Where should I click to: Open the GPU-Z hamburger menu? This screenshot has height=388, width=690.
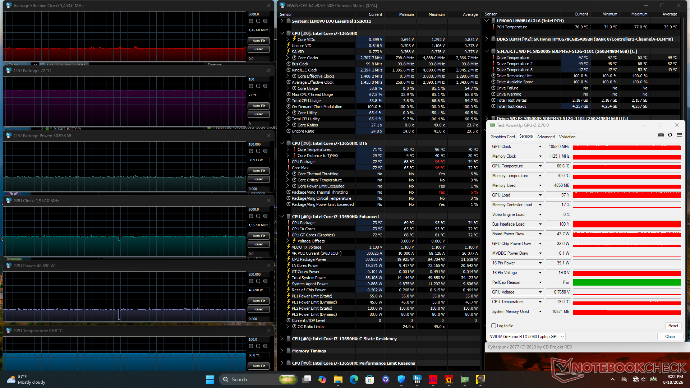pos(679,135)
